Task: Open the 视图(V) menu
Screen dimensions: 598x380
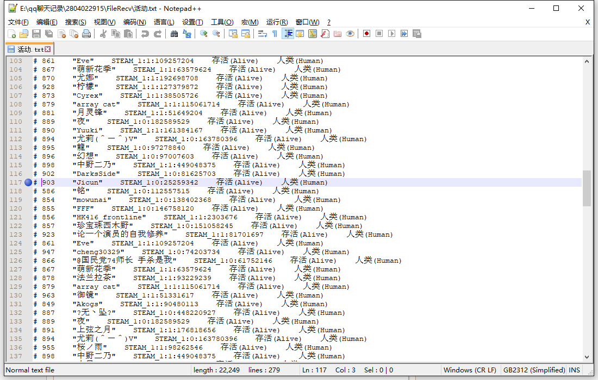Action: click(x=104, y=22)
